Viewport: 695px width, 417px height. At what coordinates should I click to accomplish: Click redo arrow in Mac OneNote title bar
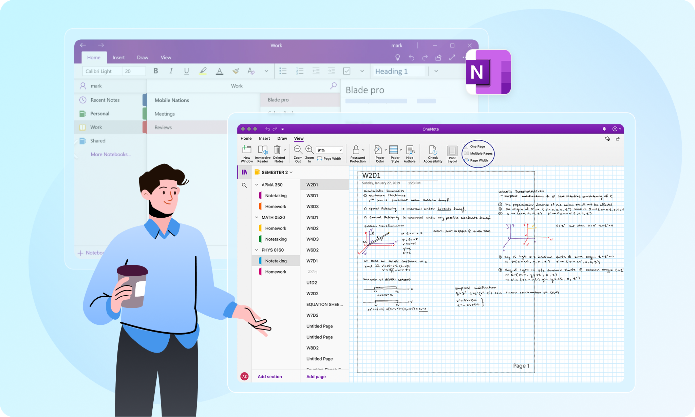click(275, 129)
